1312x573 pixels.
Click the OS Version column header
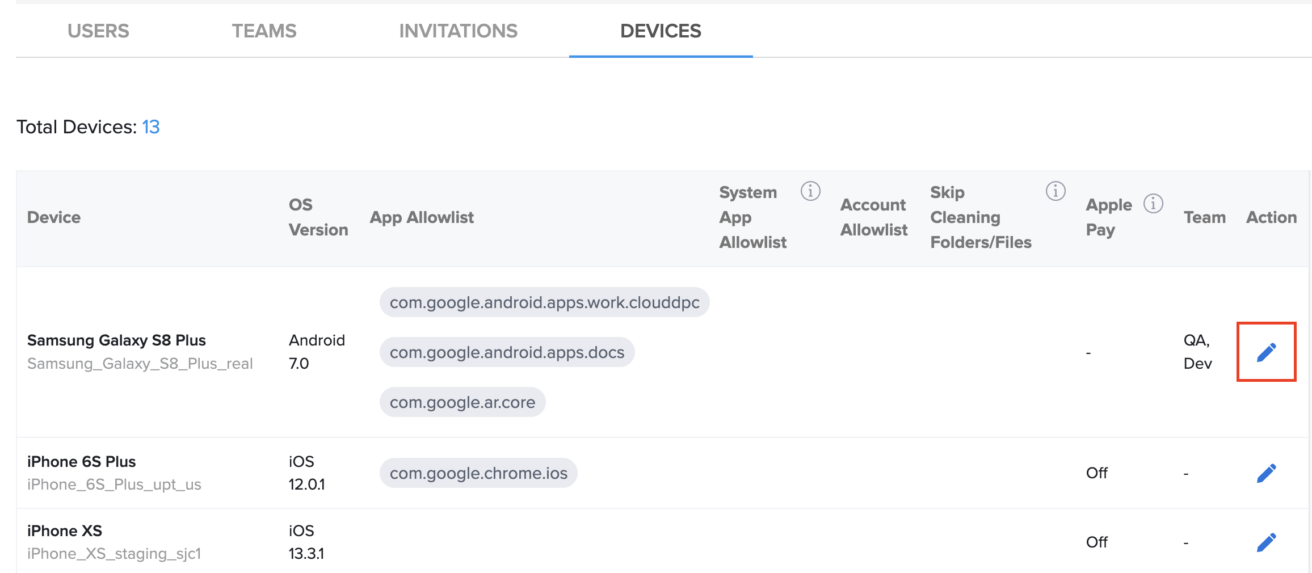pos(318,217)
